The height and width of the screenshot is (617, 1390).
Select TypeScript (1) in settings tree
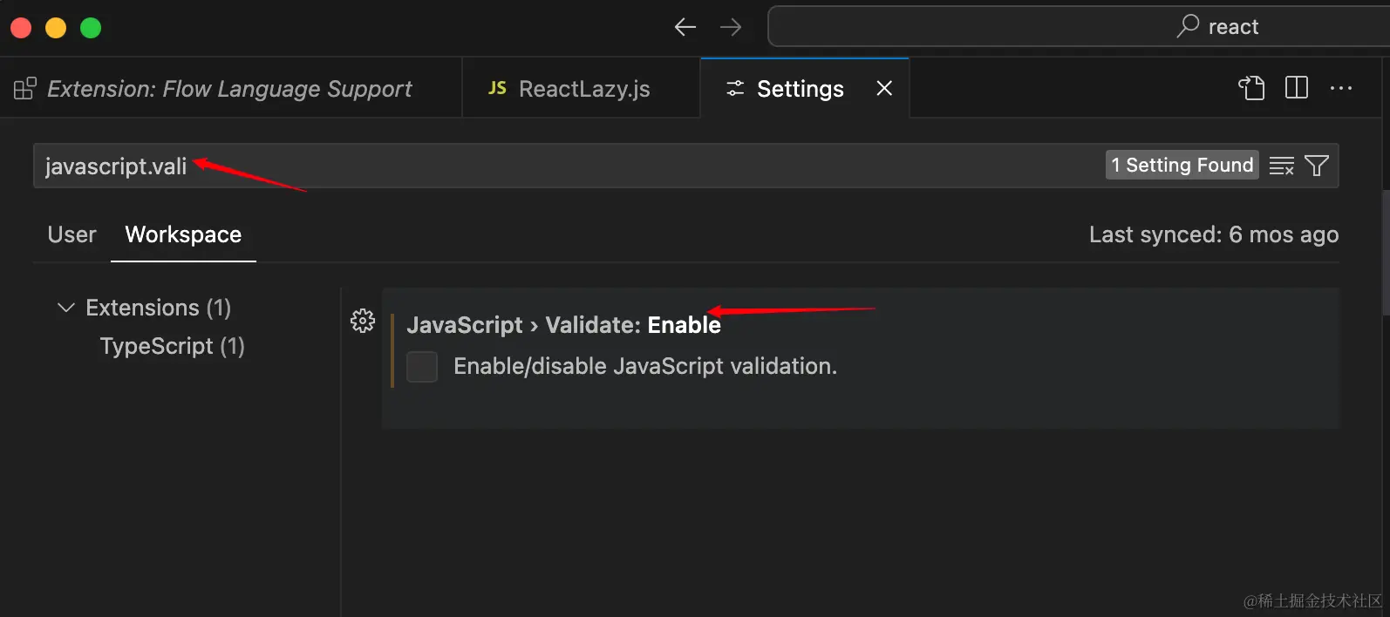172,346
